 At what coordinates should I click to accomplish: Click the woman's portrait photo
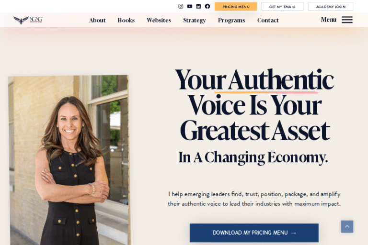click(x=69, y=160)
